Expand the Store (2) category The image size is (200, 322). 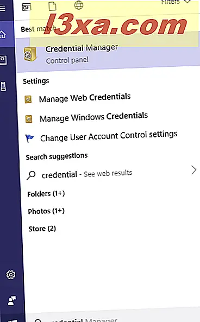(x=42, y=229)
